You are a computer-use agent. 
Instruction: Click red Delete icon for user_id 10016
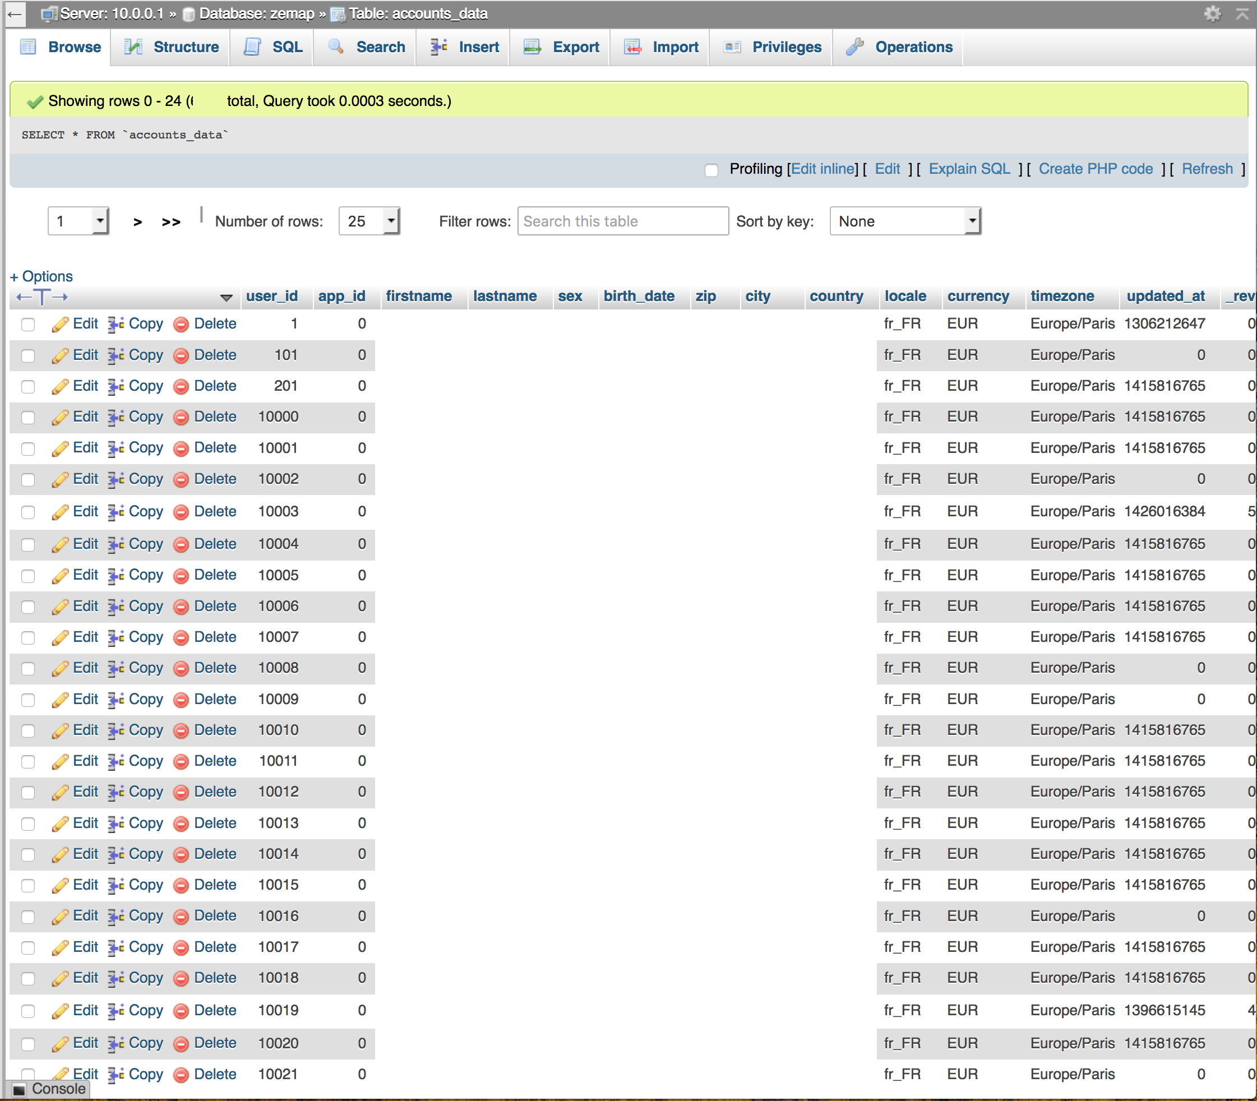pyautogui.click(x=181, y=917)
